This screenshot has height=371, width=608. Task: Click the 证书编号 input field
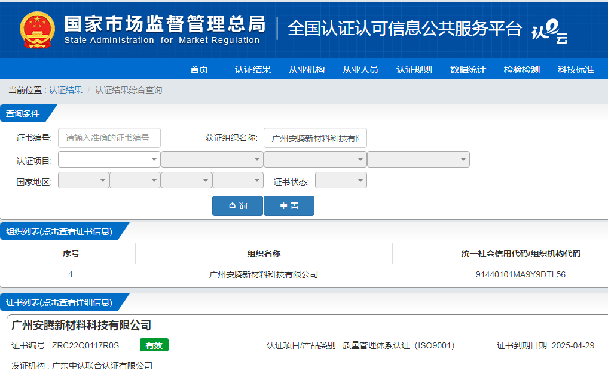[x=109, y=138]
